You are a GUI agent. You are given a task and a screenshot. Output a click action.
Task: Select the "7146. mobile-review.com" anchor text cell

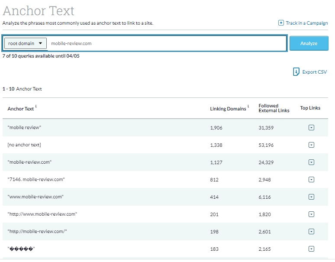[36, 179]
